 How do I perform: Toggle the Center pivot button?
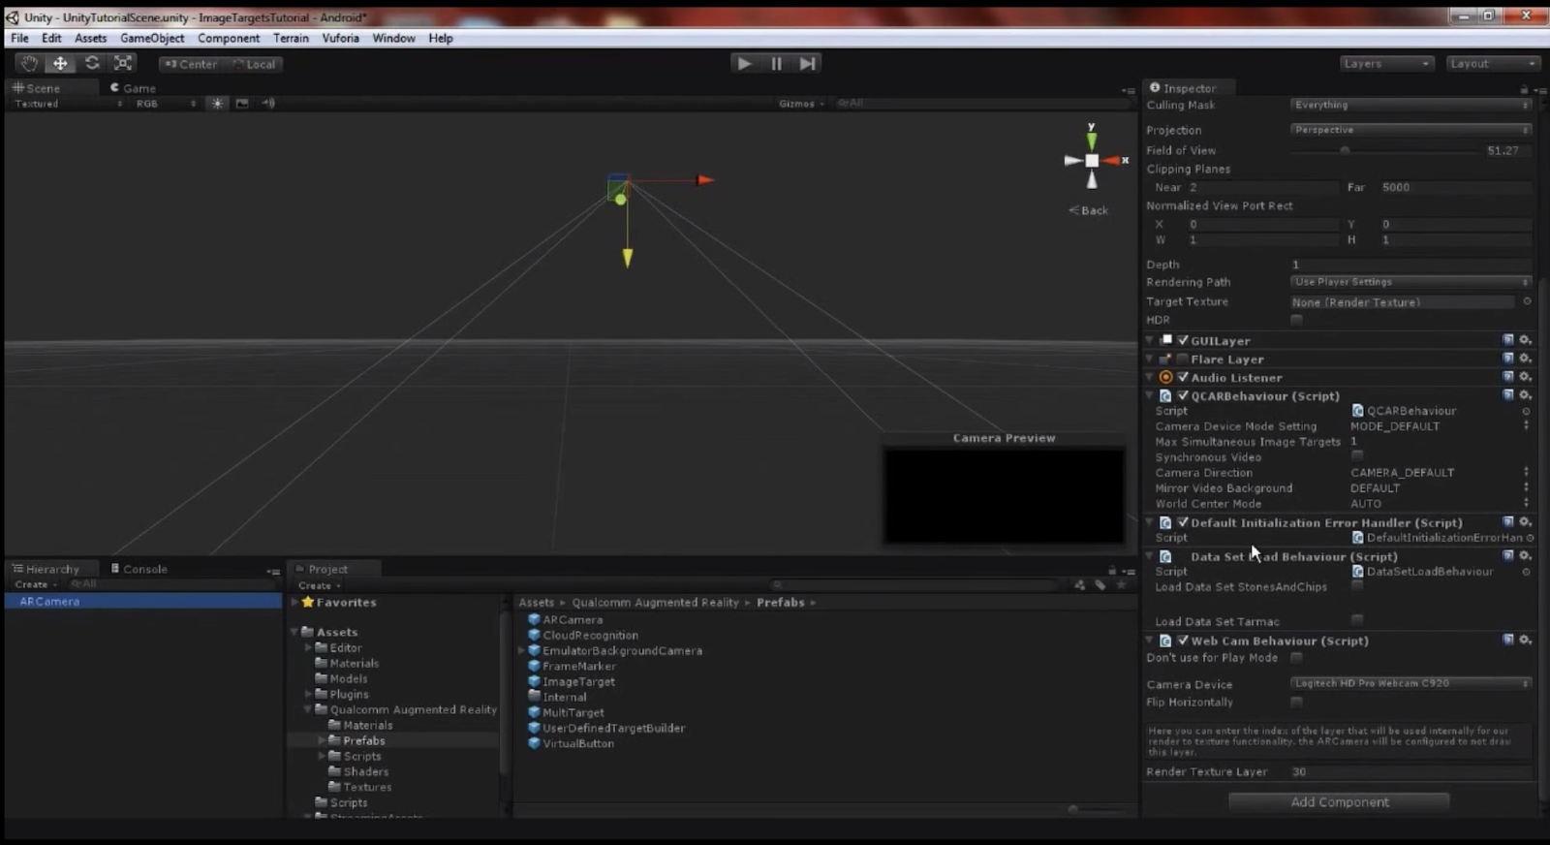[x=191, y=64]
